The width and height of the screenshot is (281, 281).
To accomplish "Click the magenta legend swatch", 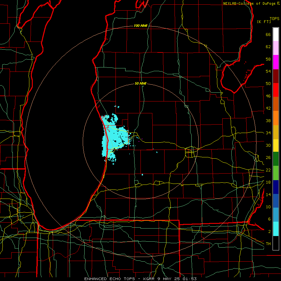I will pyautogui.click(x=276, y=62).
